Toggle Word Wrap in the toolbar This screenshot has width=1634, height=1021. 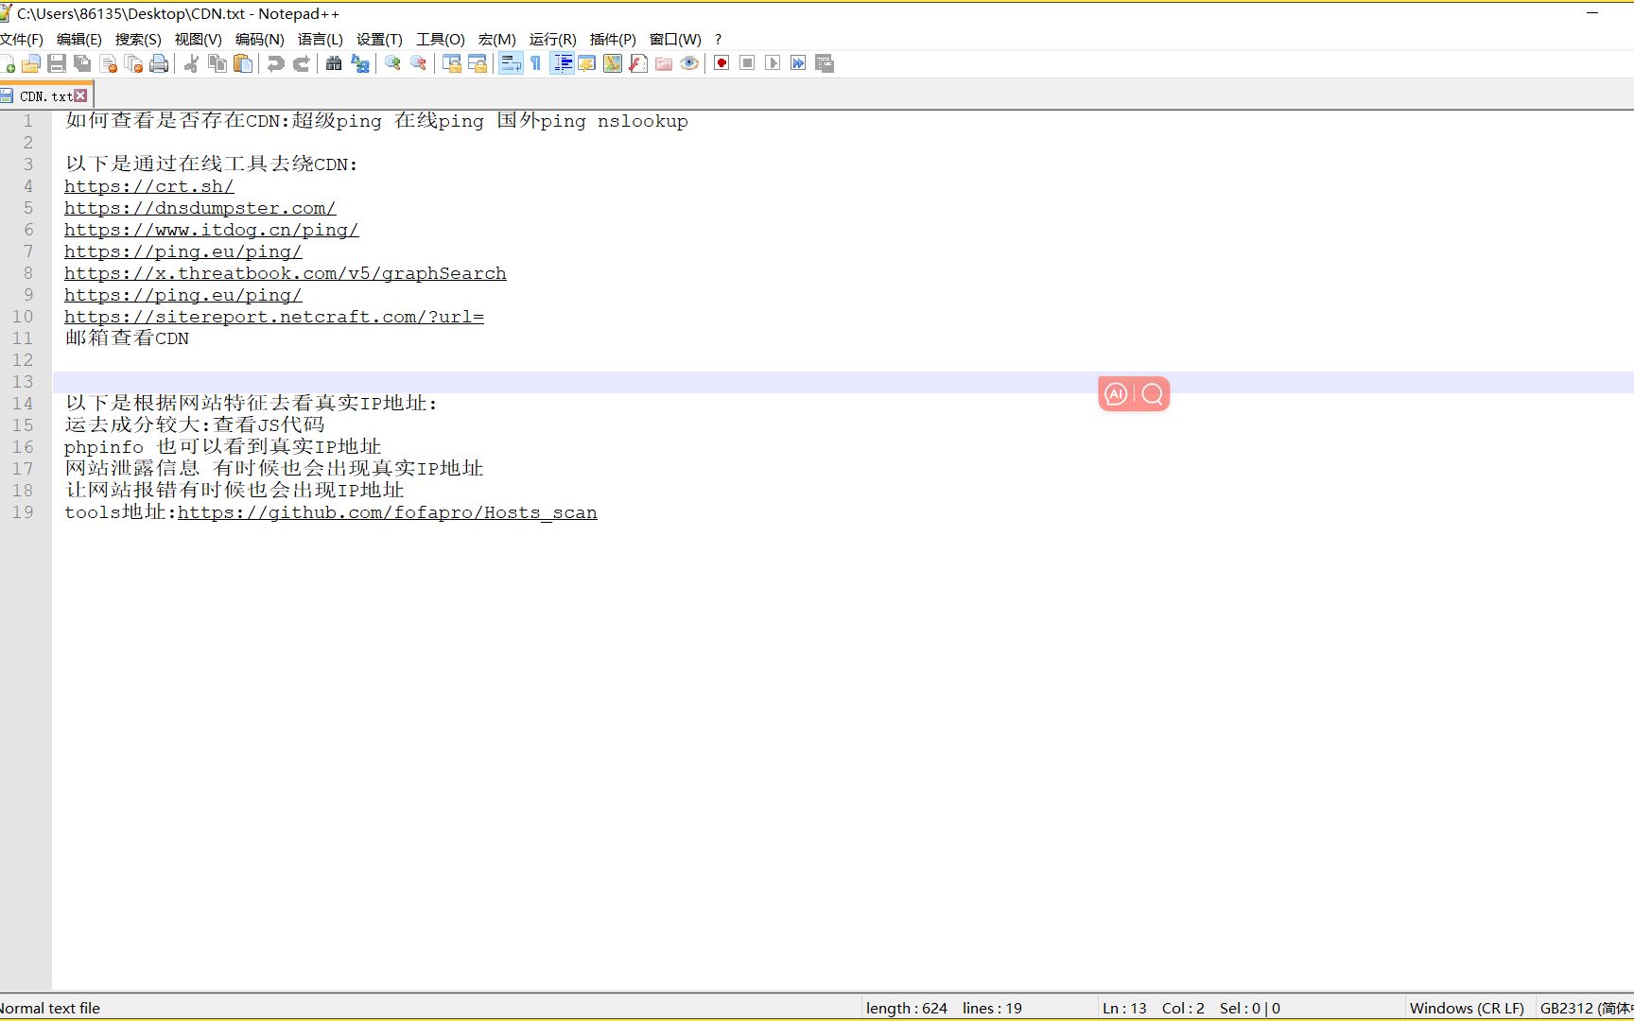[x=511, y=63]
